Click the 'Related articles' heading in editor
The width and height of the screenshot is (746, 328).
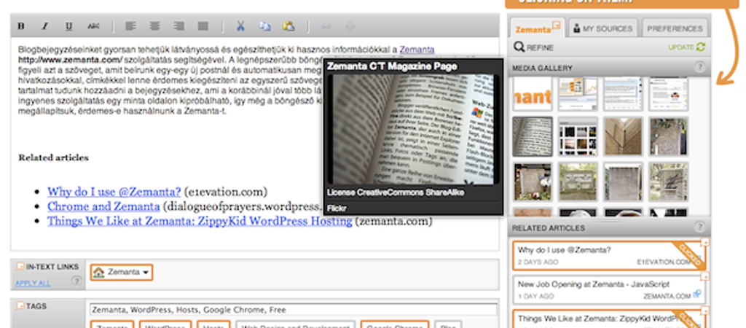click(x=53, y=157)
